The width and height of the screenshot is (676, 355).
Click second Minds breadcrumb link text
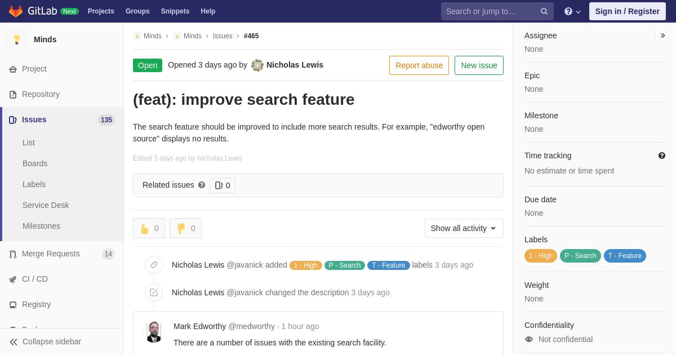[193, 36]
